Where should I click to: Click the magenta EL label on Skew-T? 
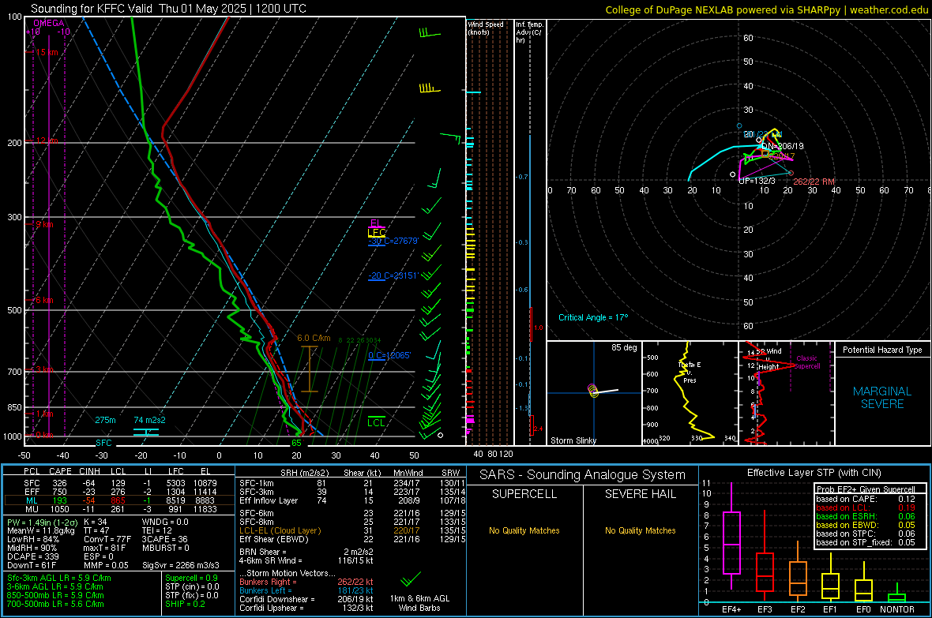pos(376,223)
